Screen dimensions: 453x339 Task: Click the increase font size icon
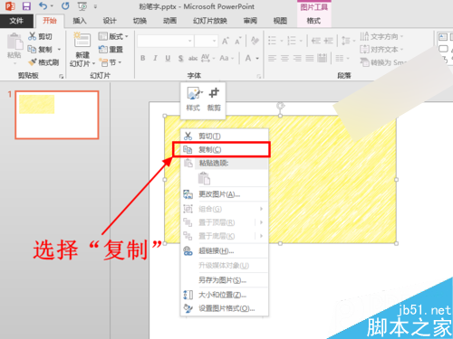coord(225,41)
